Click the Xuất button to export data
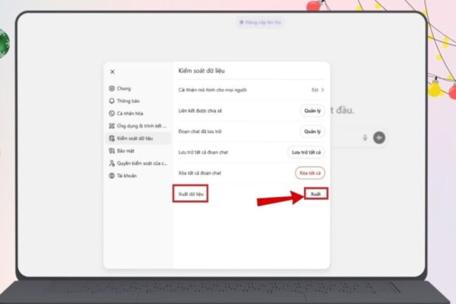456x304 pixels. click(314, 195)
